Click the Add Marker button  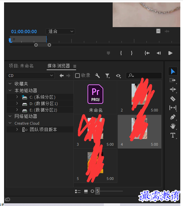(x=108, y=53)
